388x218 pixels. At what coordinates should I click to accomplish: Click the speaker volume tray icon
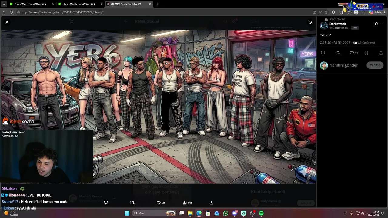(363, 213)
